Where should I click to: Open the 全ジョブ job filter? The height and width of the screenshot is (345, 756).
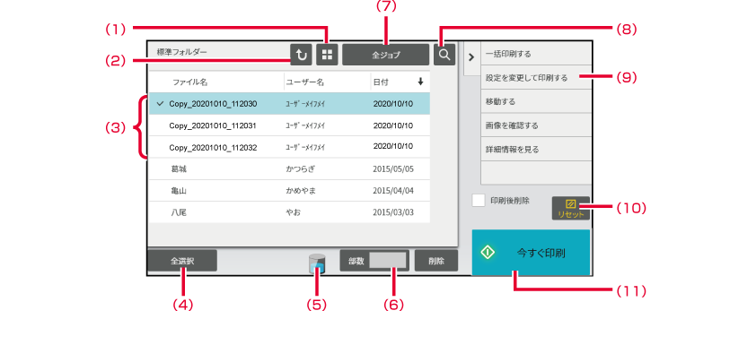click(x=386, y=55)
